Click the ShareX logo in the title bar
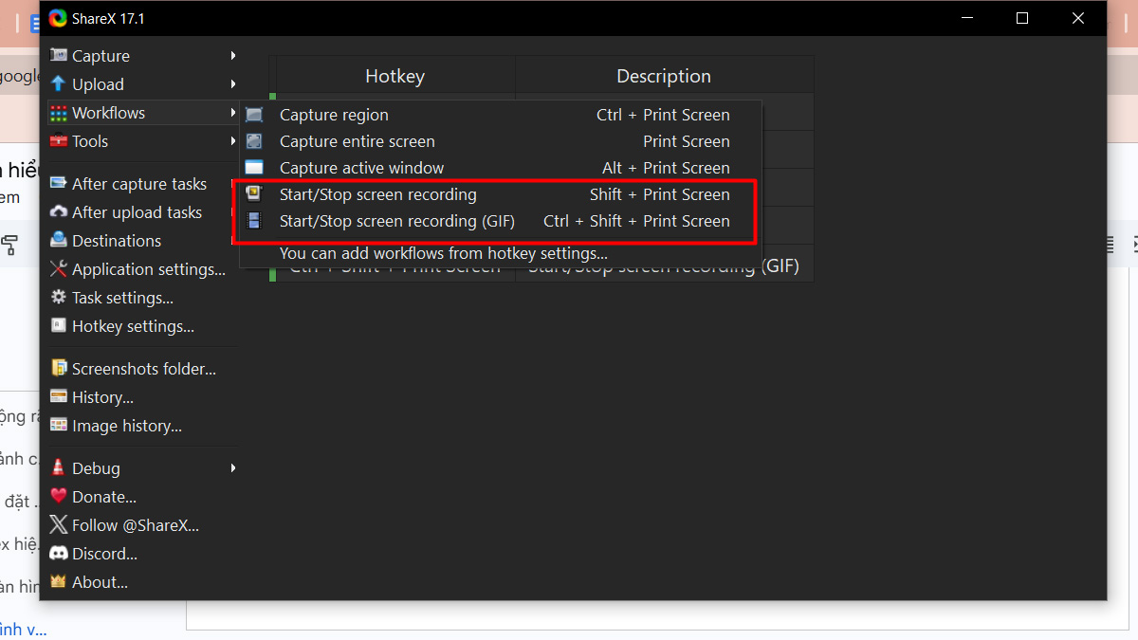This screenshot has height=640, width=1138. [x=58, y=18]
